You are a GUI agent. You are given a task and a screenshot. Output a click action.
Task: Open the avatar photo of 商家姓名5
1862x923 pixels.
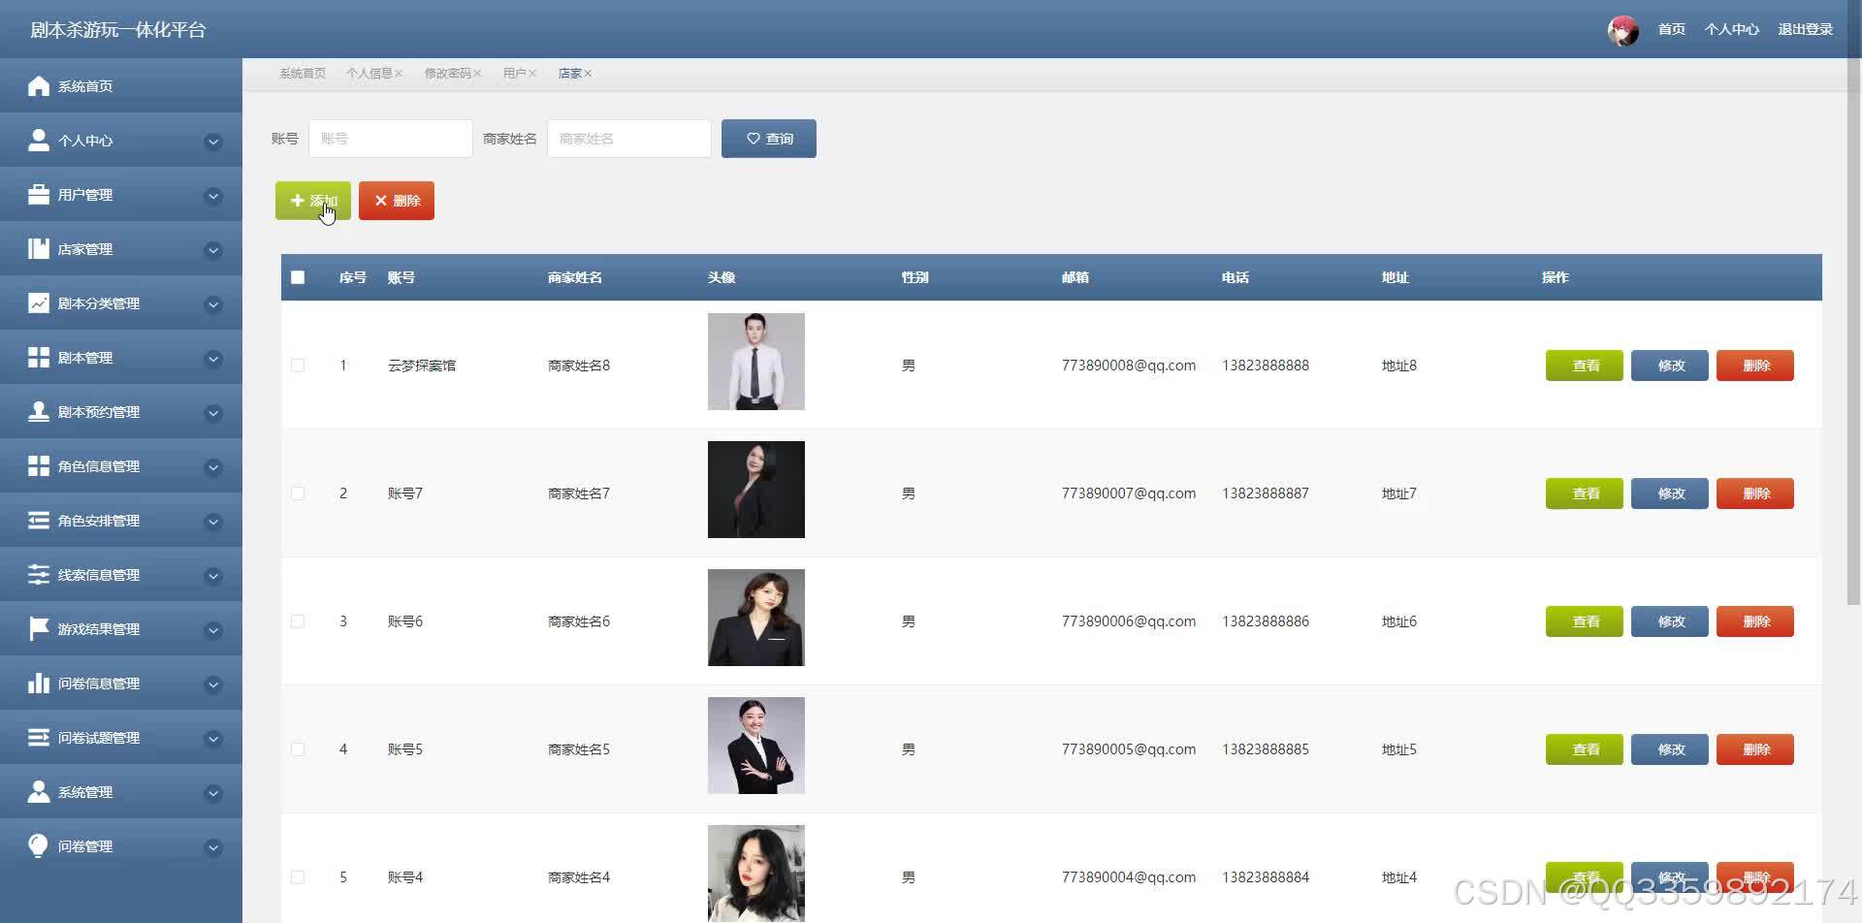[x=756, y=746]
